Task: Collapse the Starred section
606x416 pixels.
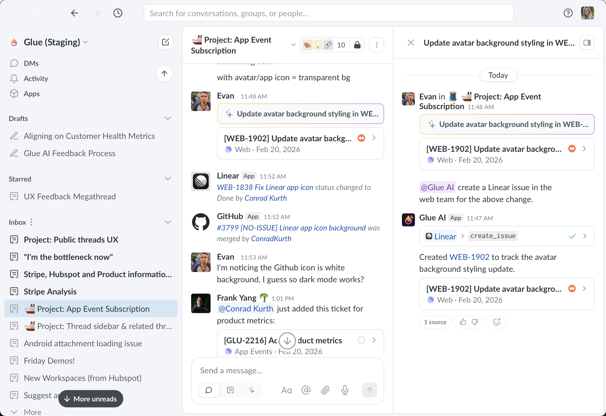Action: tap(168, 179)
